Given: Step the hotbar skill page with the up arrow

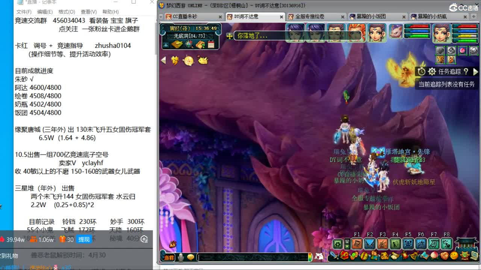Looking at the screenshot, I should 347,241.
